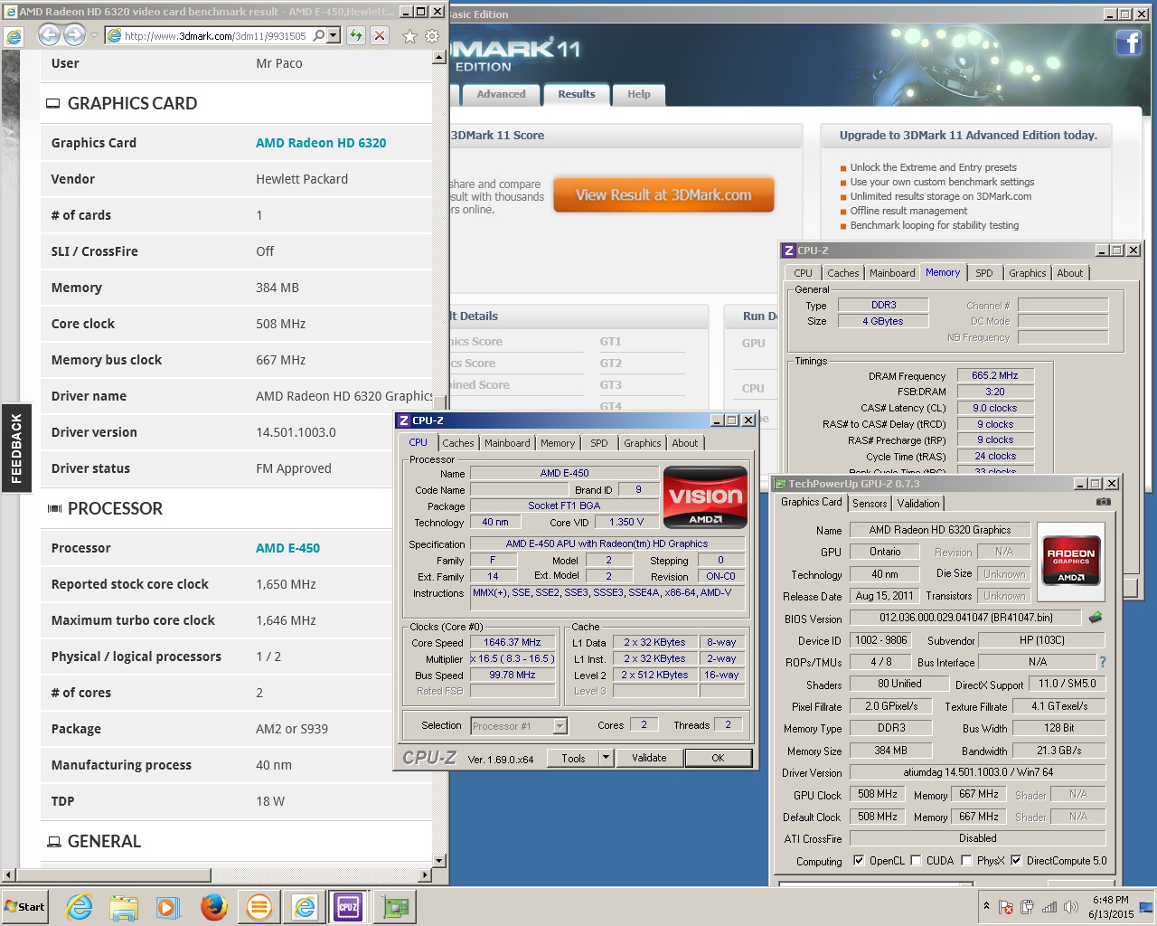Click the URL address field

pos(215,36)
